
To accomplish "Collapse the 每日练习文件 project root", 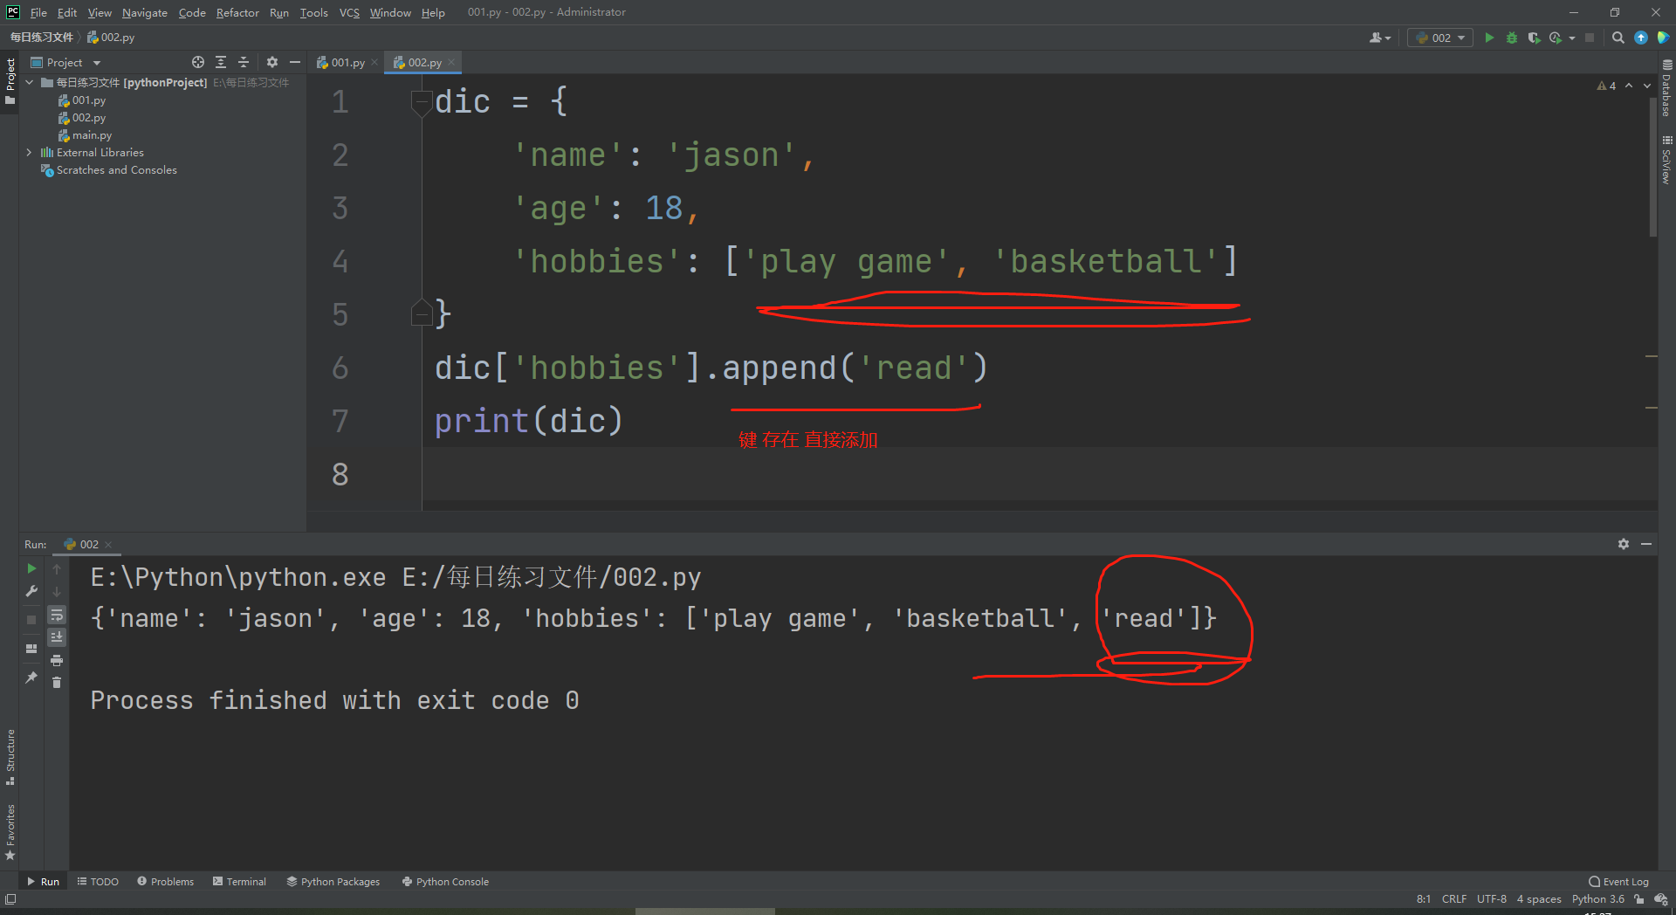I will point(30,82).
